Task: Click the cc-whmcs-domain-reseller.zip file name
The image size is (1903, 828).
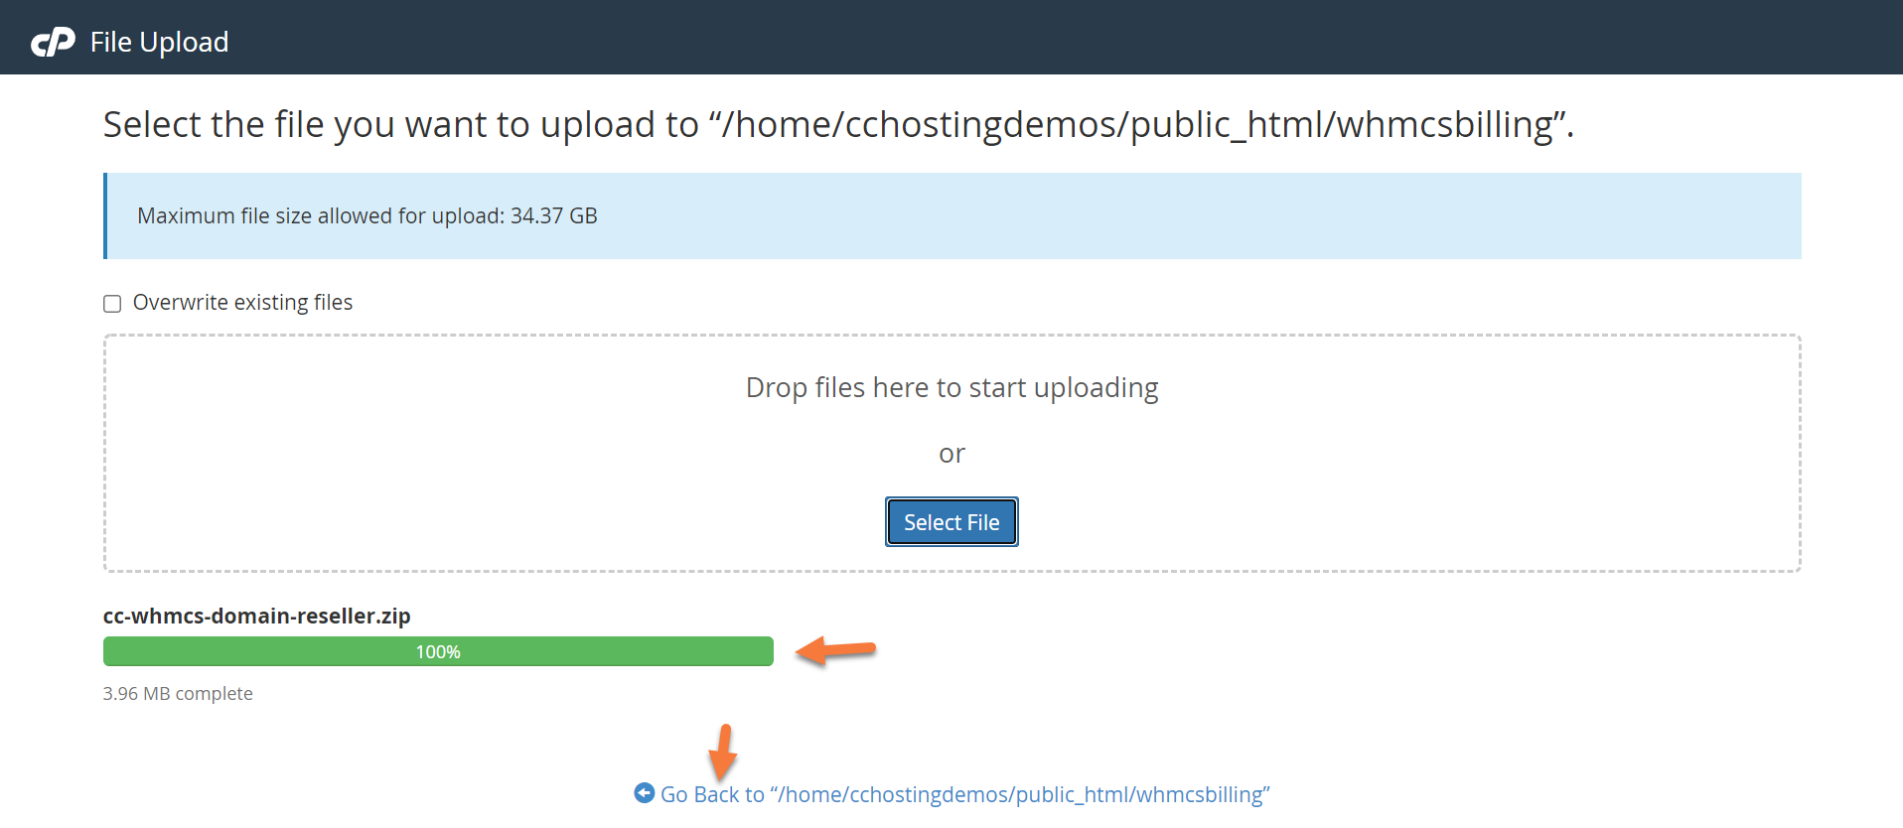Action: 256,616
